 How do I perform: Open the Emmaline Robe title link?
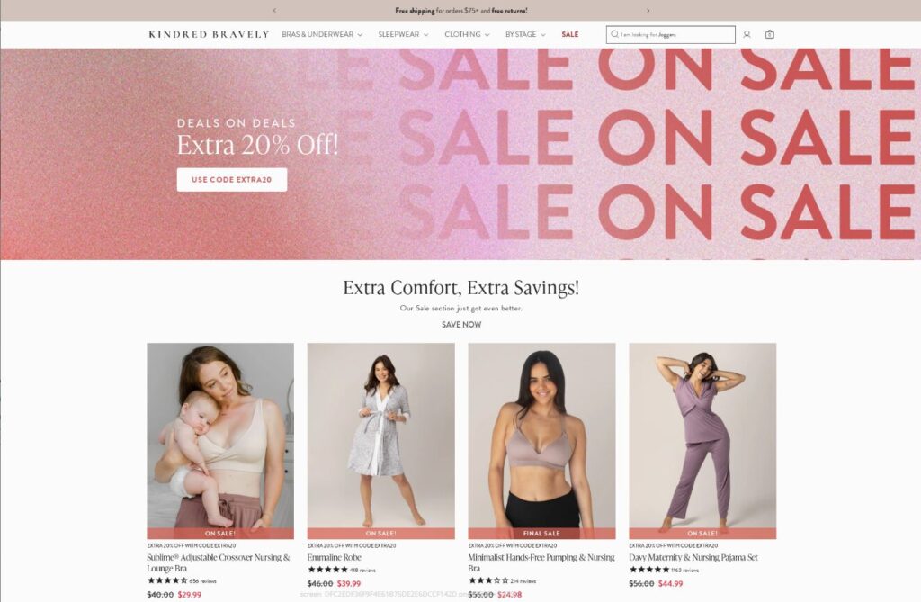[x=335, y=557]
